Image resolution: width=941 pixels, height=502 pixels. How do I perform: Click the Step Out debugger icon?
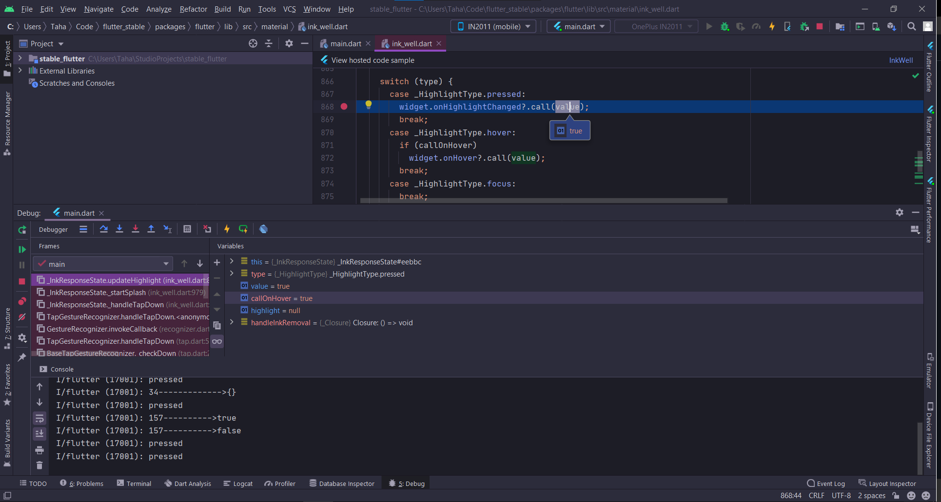click(x=151, y=229)
